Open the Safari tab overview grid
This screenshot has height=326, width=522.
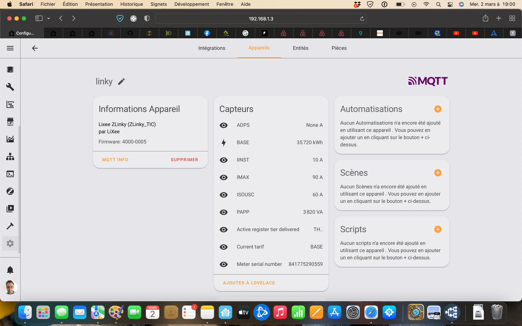pyautogui.click(x=512, y=18)
